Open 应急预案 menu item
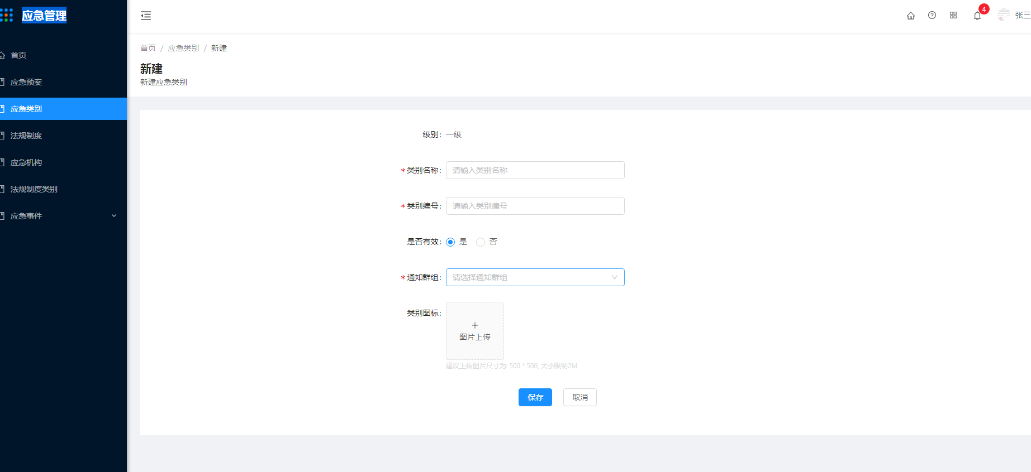The height and width of the screenshot is (472, 1031). (x=63, y=82)
